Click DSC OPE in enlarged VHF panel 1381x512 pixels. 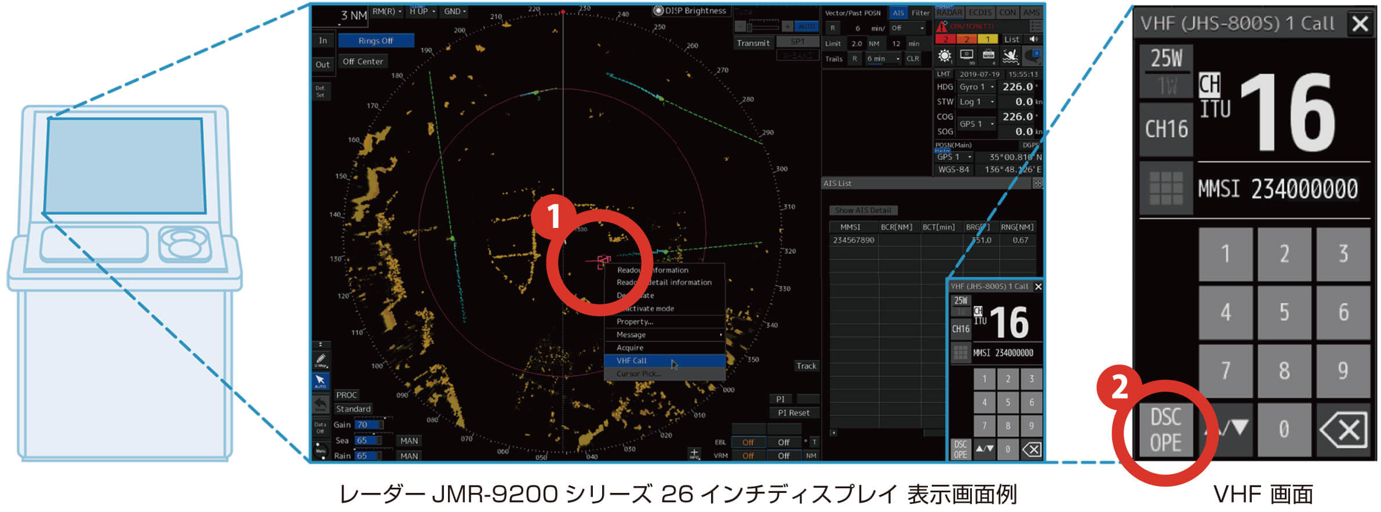pyautogui.click(x=1166, y=430)
